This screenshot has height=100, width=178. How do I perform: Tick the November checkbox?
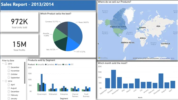(9, 71)
